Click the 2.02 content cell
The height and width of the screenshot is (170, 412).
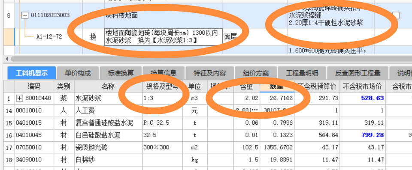(247, 98)
